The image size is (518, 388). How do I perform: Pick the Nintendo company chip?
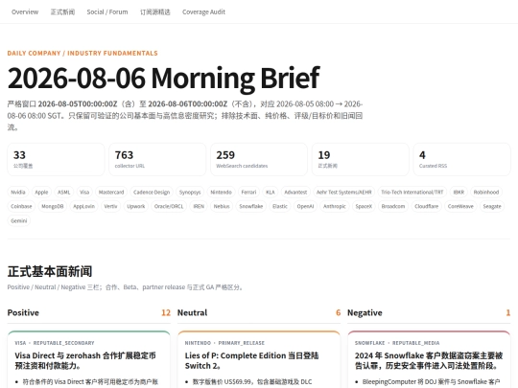click(x=221, y=192)
